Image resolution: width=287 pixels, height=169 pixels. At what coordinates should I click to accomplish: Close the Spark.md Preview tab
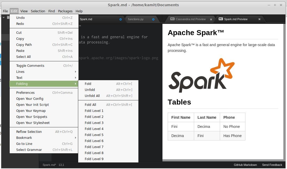click(259, 19)
